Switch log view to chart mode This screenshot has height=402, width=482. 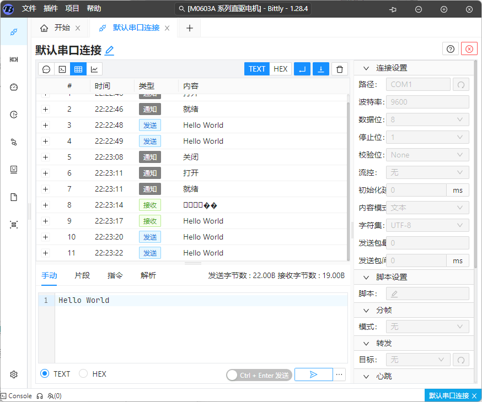point(94,69)
